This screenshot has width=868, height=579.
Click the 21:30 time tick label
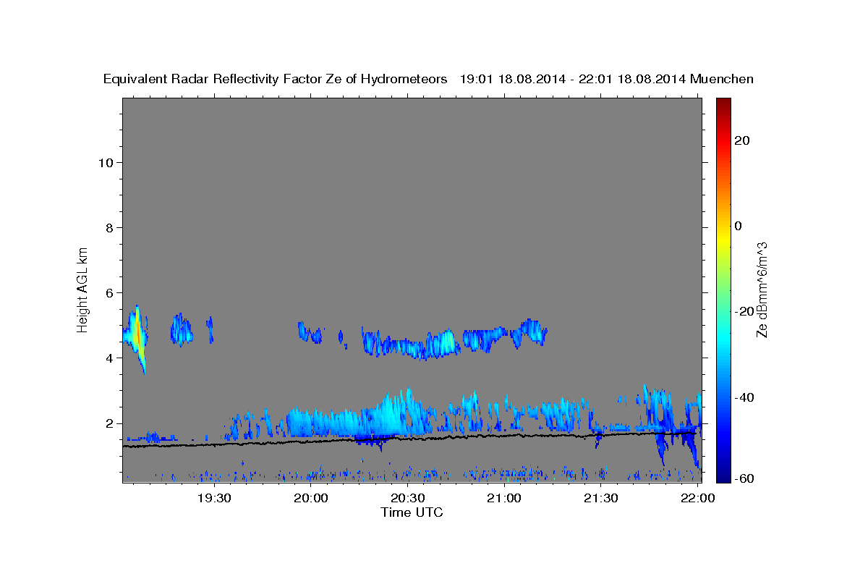click(601, 498)
